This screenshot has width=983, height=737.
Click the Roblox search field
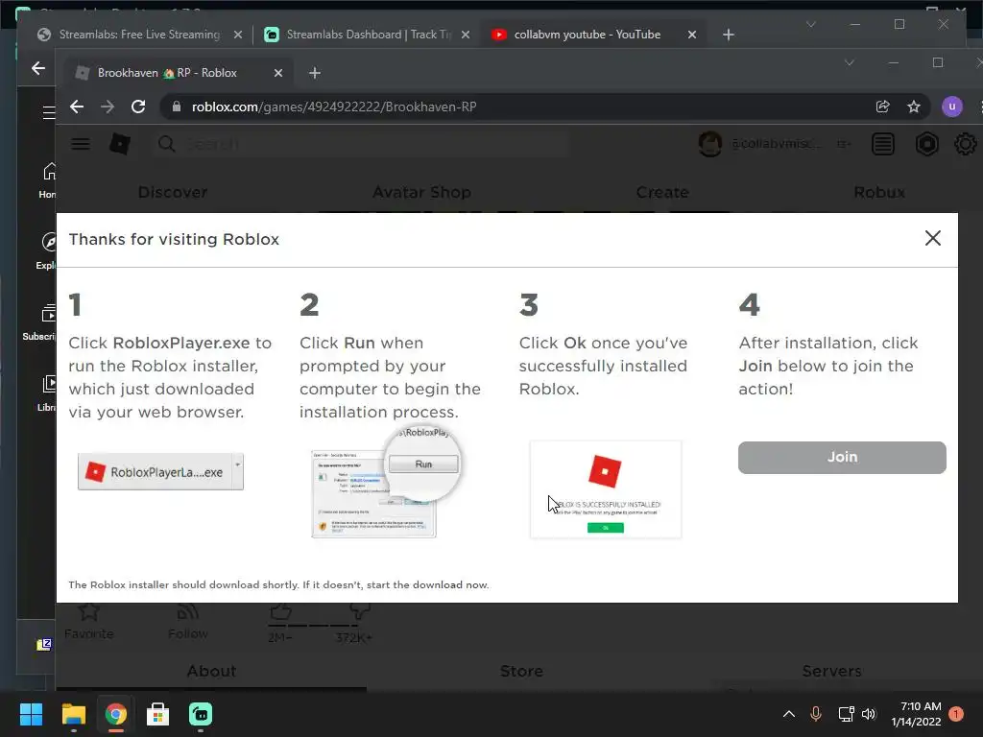[361, 144]
